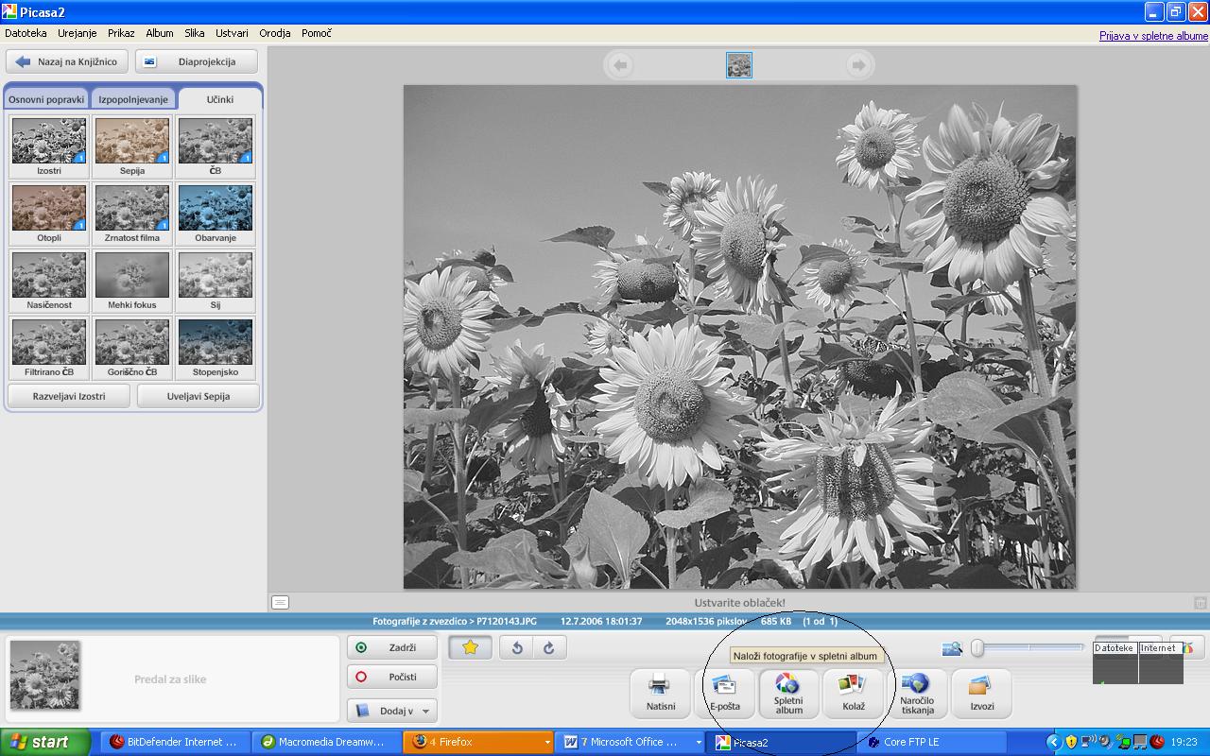This screenshot has height=756, width=1210.
Task: Click the Prijava v spletne albume link
Action: [x=1153, y=36]
